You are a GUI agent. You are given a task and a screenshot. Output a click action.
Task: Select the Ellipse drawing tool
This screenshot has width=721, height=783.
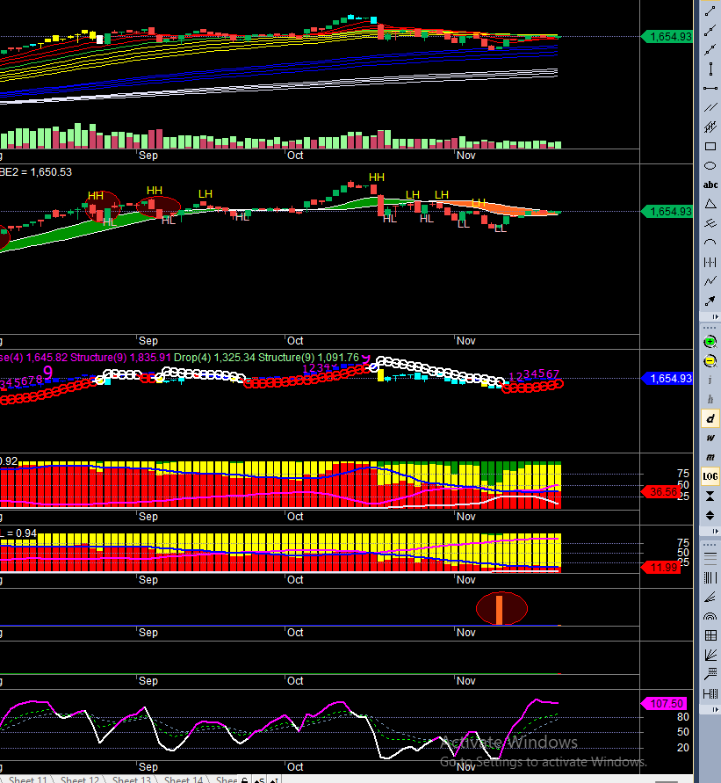(x=710, y=165)
